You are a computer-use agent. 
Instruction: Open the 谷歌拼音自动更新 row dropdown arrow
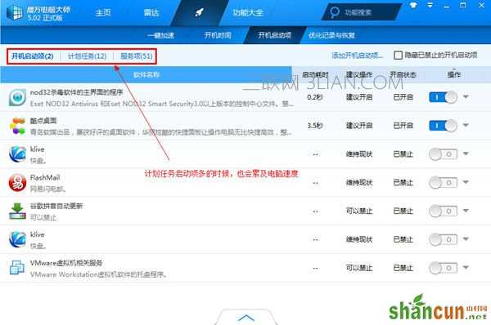(x=466, y=211)
